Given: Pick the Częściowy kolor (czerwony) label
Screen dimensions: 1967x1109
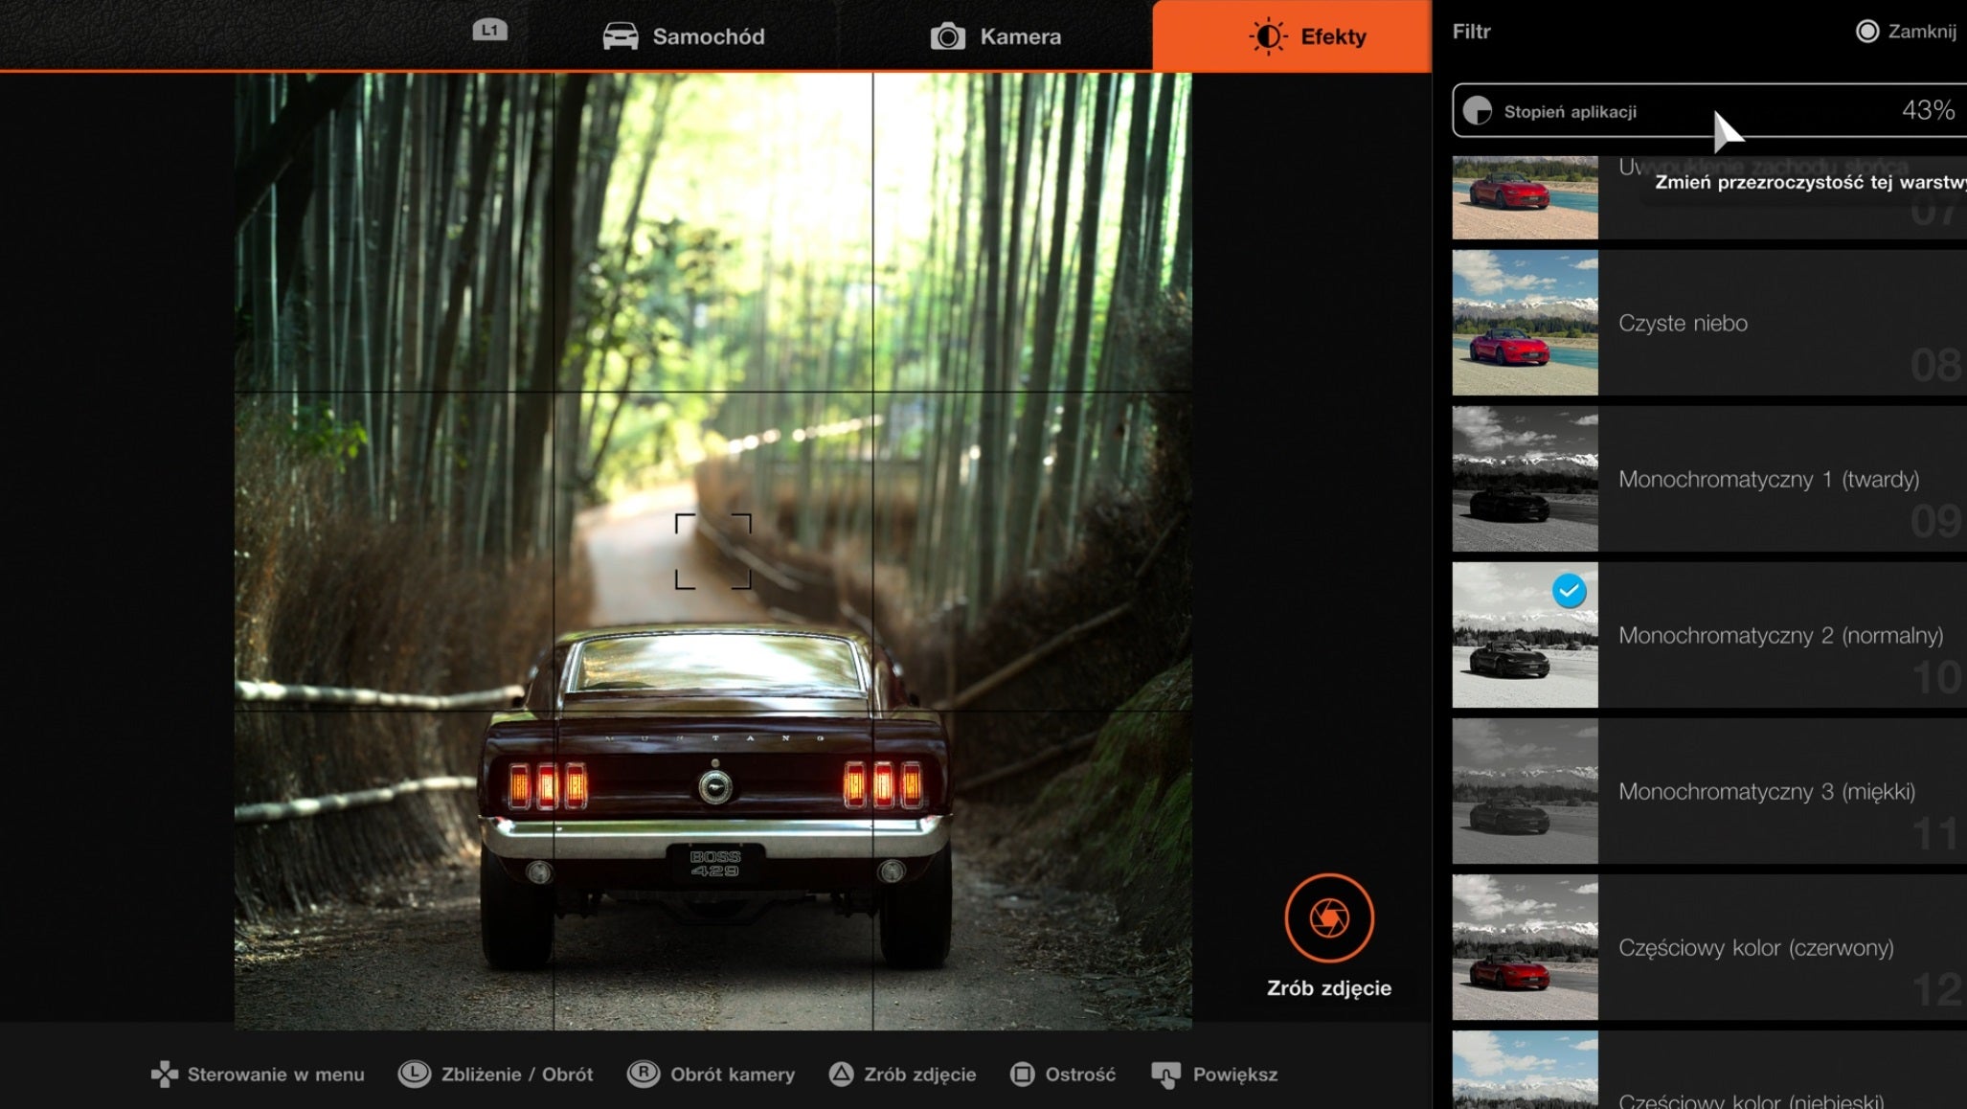Looking at the screenshot, I should tap(1755, 947).
